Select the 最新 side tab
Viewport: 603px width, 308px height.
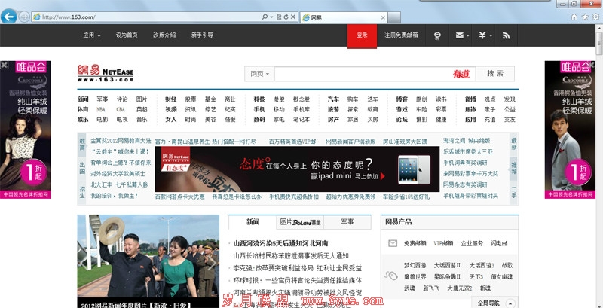(x=514, y=145)
